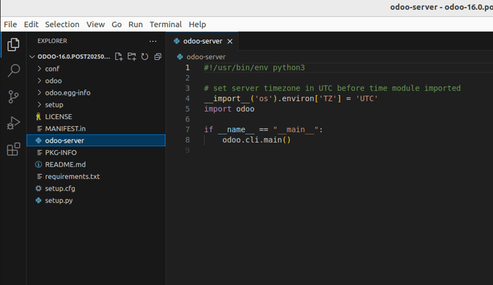493x285 pixels.
Task: Click the New Folder icon in Explorer
Action: coord(132,57)
